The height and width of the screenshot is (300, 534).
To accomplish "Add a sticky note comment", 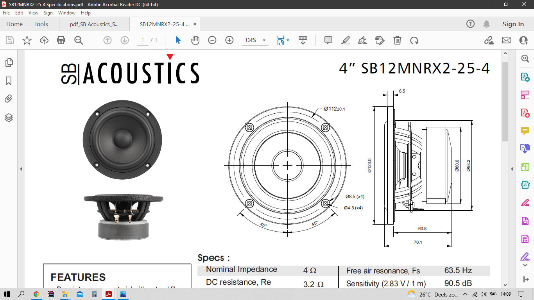I will pos(328,40).
